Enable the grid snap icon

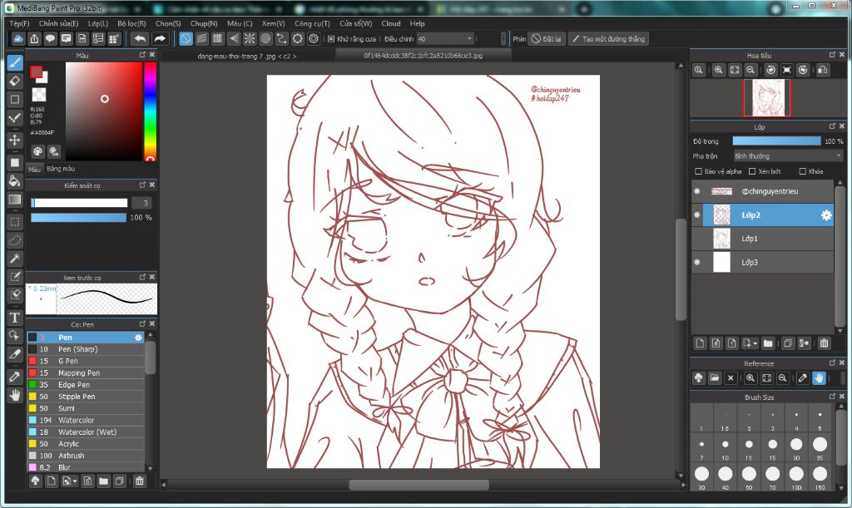point(217,38)
